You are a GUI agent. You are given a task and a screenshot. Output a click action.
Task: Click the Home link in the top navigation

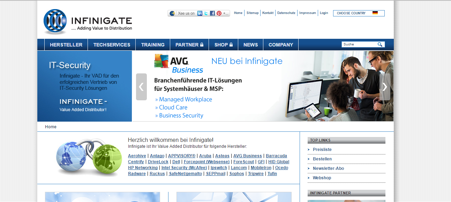pyautogui.click(x=238, y=13)
